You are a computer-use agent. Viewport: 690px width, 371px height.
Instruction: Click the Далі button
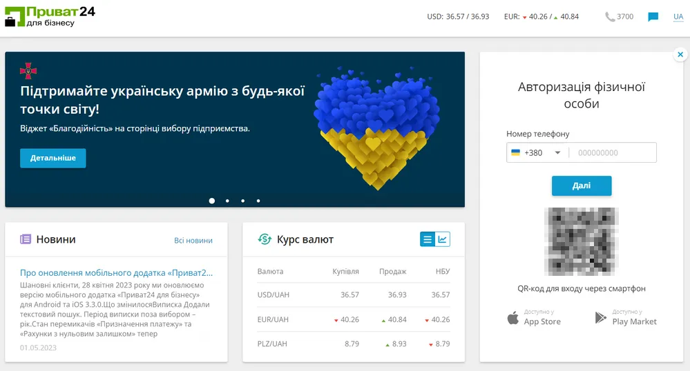tap(582, 186)
